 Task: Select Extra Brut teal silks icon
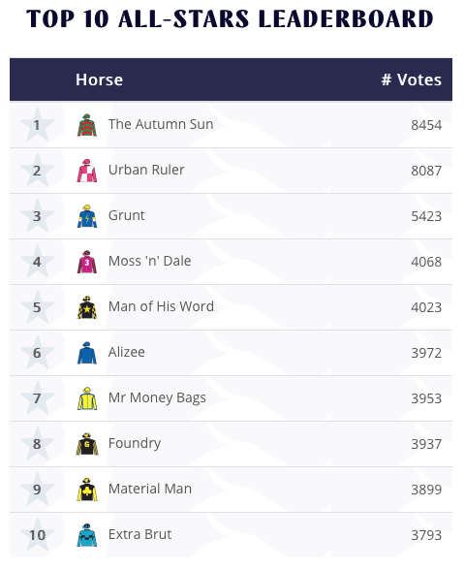pos(87,535)
